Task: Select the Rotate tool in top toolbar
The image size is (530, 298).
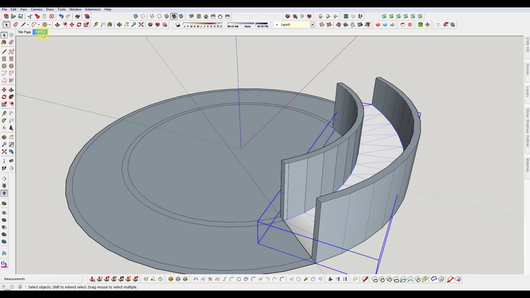Action: point(79,25)
